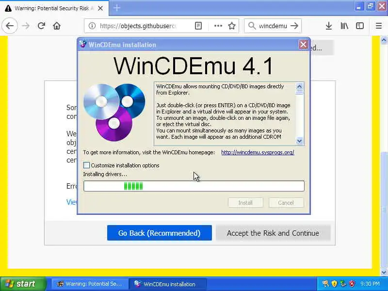Click the WinCDEmu 4.1 heading
Screen dimensions: 388x291
(x=193, y=66)
